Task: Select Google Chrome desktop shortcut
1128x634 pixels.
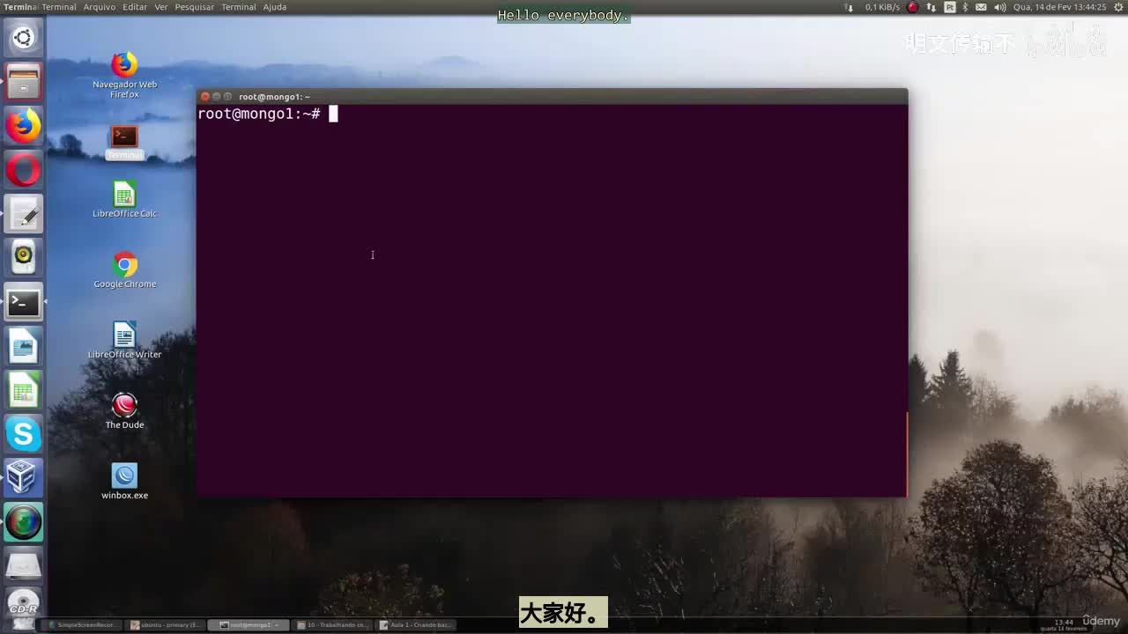Action: (x=124, y=270)
